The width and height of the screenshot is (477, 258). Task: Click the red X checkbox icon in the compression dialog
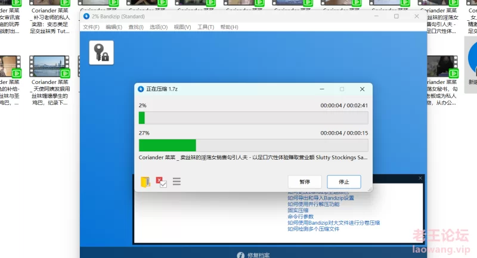click(x=161, y=182)
